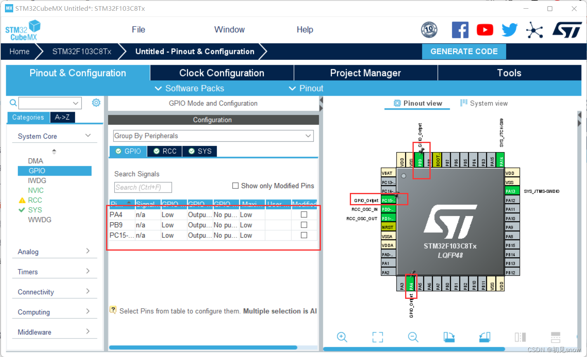
Task: Click the GENERATE CODE button
Action: 464,52
